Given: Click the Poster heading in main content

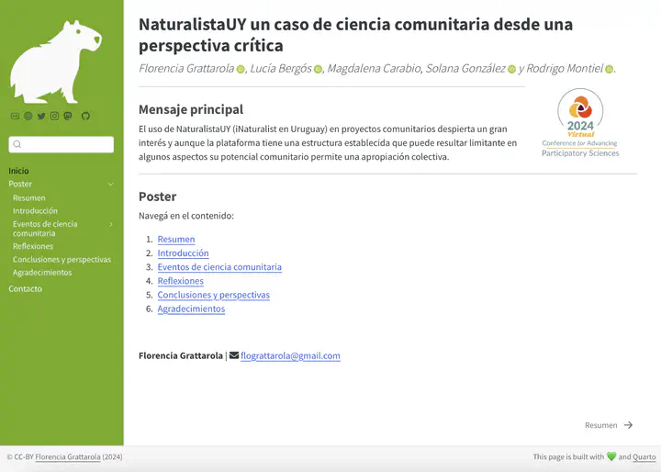Looking at the screenshot, I should pos(158,197).
